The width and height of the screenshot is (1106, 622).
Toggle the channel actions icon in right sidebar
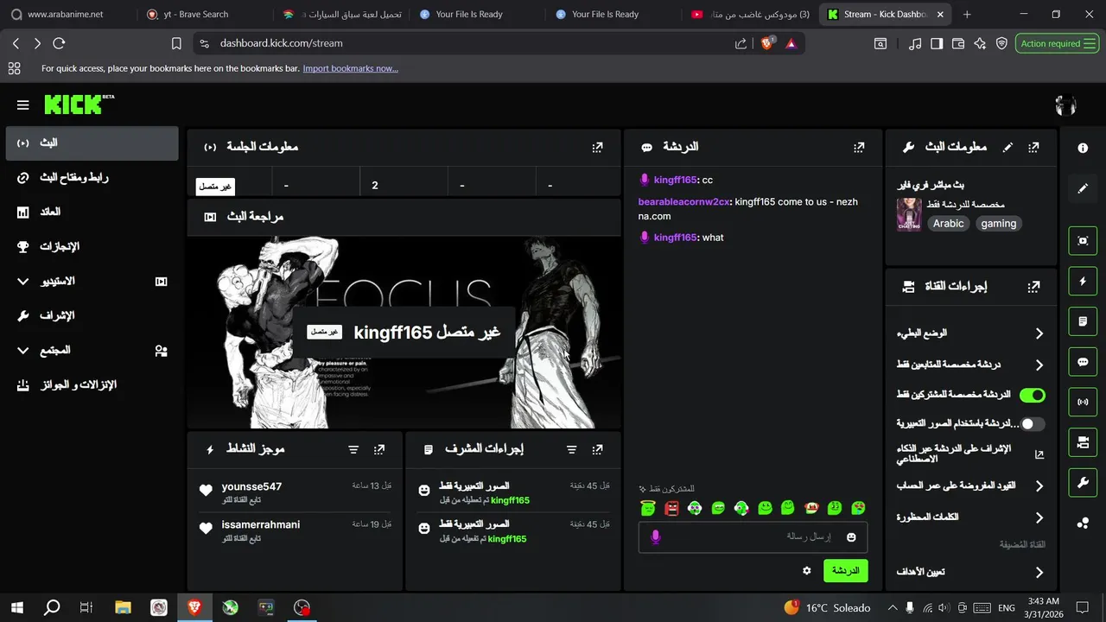1083,442
